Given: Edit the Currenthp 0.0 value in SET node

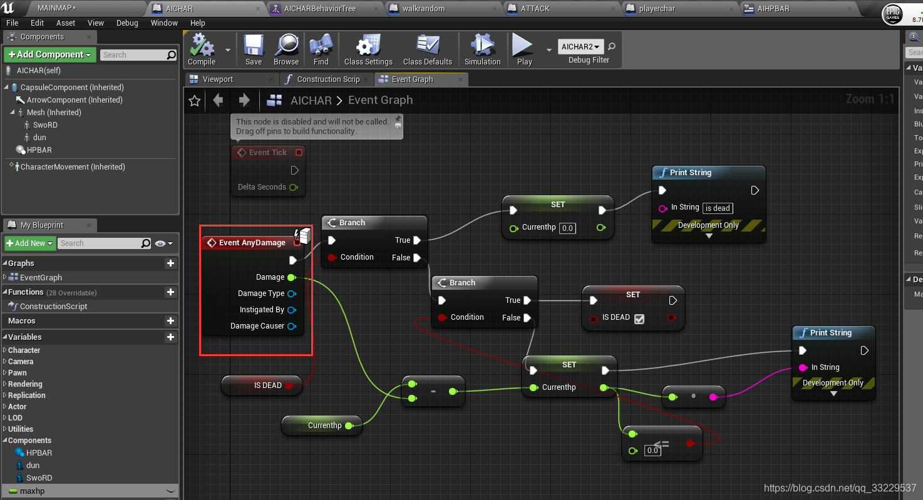Looking at the screenshot, I should (567, 228).
